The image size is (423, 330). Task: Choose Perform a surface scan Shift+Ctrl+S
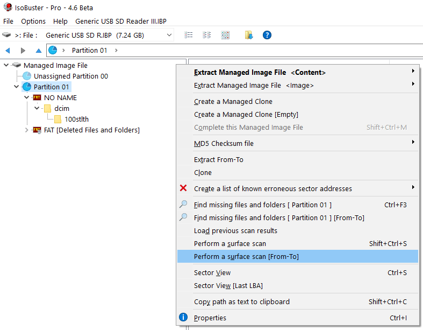(x=298, y=244)
